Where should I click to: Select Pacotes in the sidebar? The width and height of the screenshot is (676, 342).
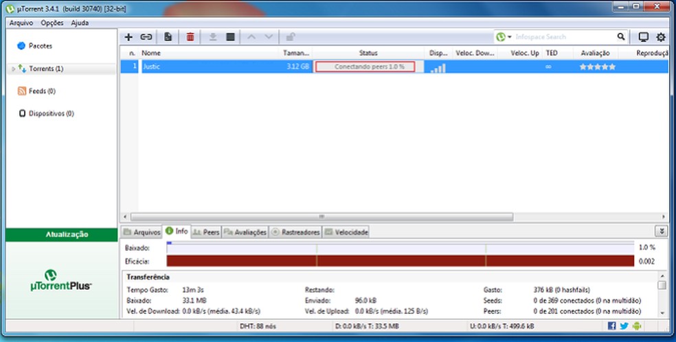(x=40, y=45)
